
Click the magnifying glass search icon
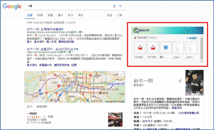click(x=120, y=6)
